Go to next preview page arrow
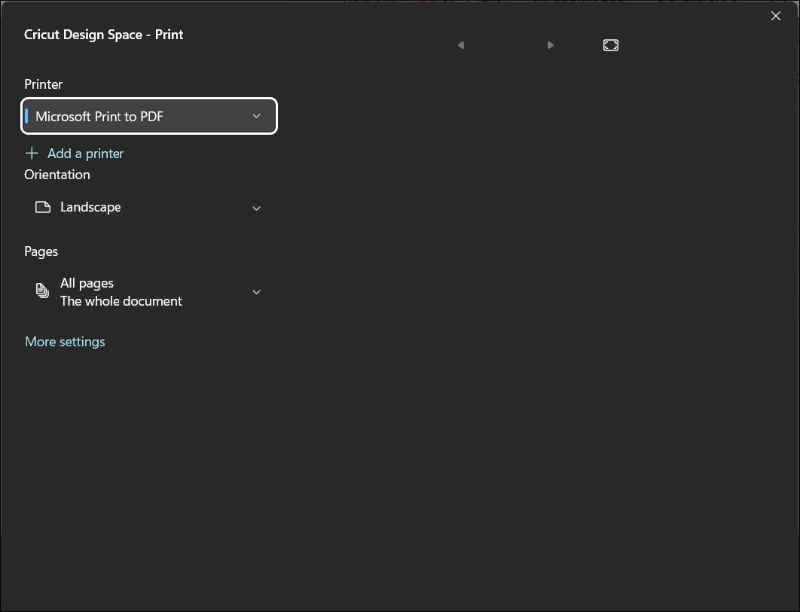Image resolution: width=800 pixels, height=612 pixels. click(550, 45)
